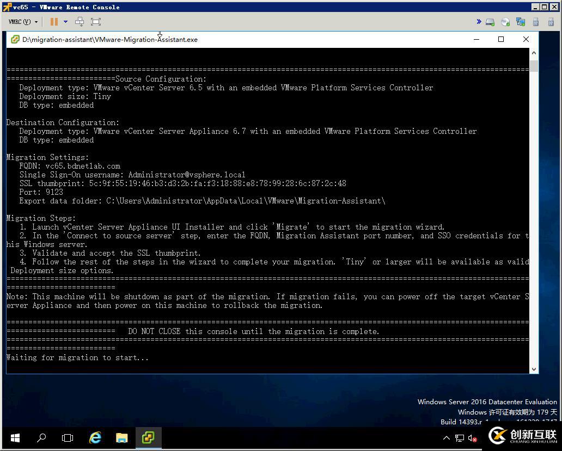Open Task View on the taskbar
562x451 pixels.
[x=68, y=437]
